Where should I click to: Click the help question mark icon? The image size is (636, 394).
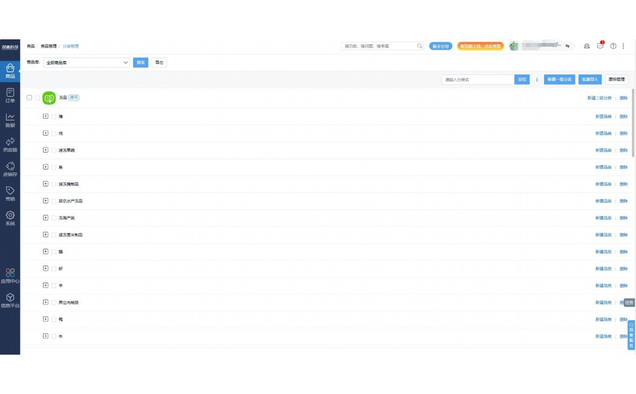613,46
